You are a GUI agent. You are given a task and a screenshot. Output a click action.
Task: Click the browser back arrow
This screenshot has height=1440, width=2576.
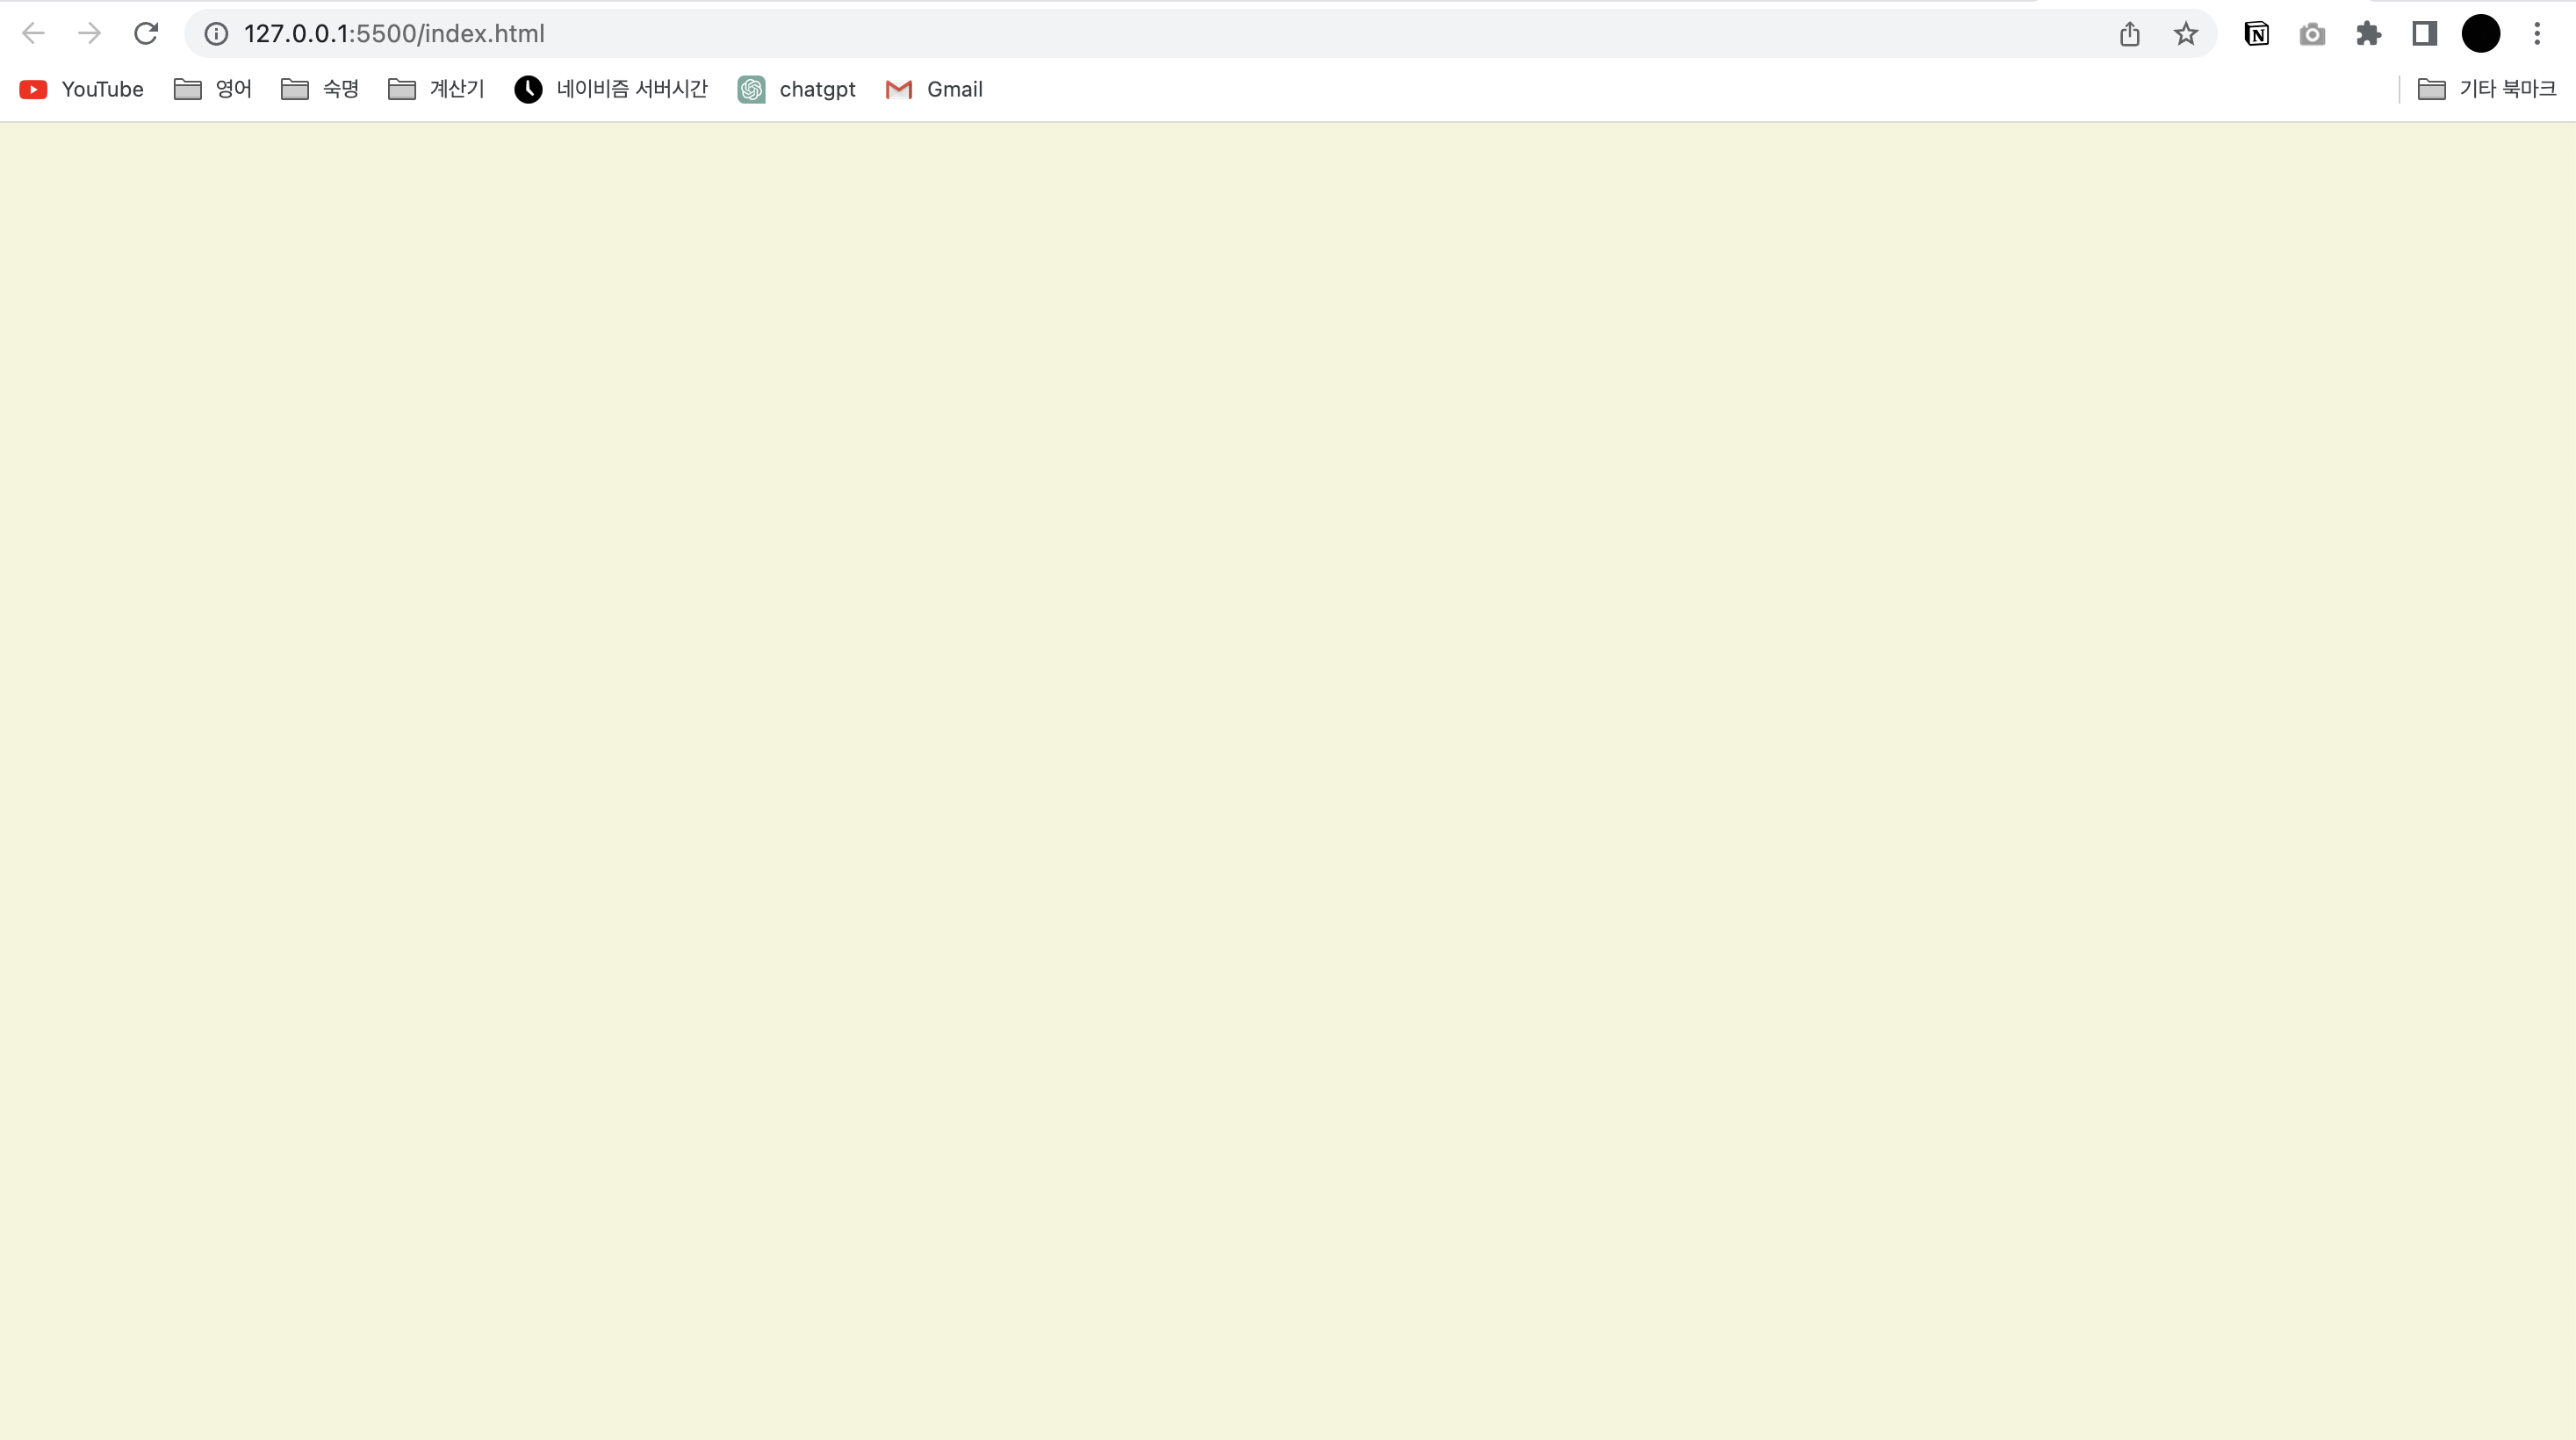[33, 33]
